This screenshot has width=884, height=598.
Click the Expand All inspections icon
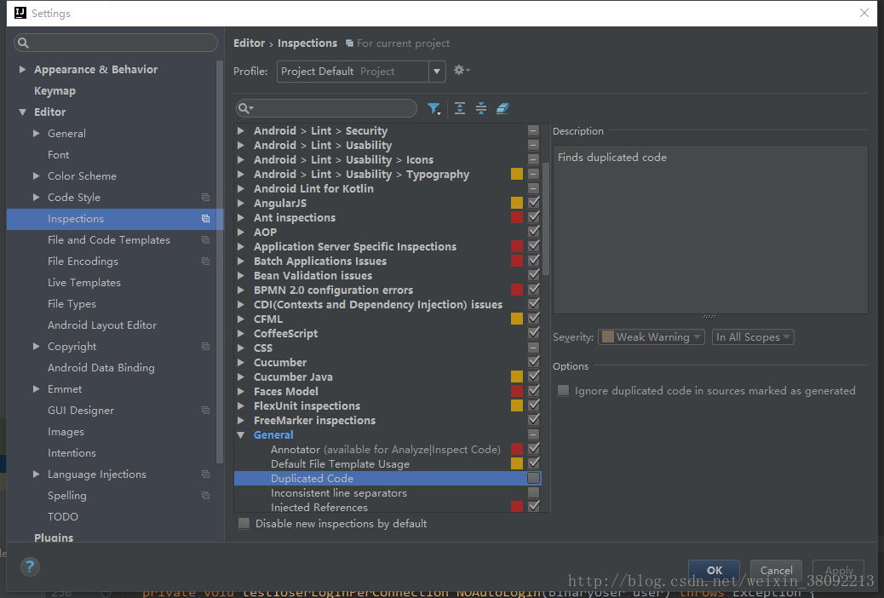[460, 108]
